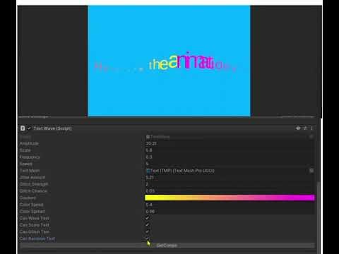This screenshot has width=339, height=254.
Task: Uncheck the Can Scale Text checkbox
Action: click(148, 225)
